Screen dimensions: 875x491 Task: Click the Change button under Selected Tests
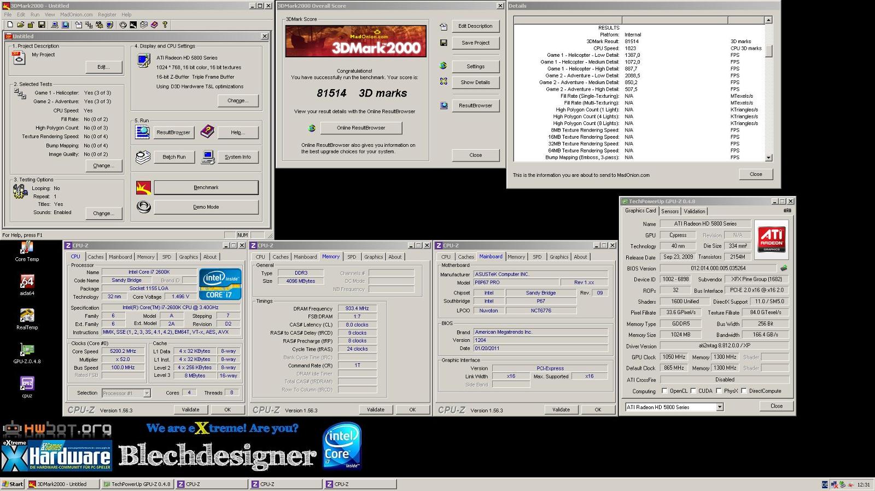tap(104, 165)
